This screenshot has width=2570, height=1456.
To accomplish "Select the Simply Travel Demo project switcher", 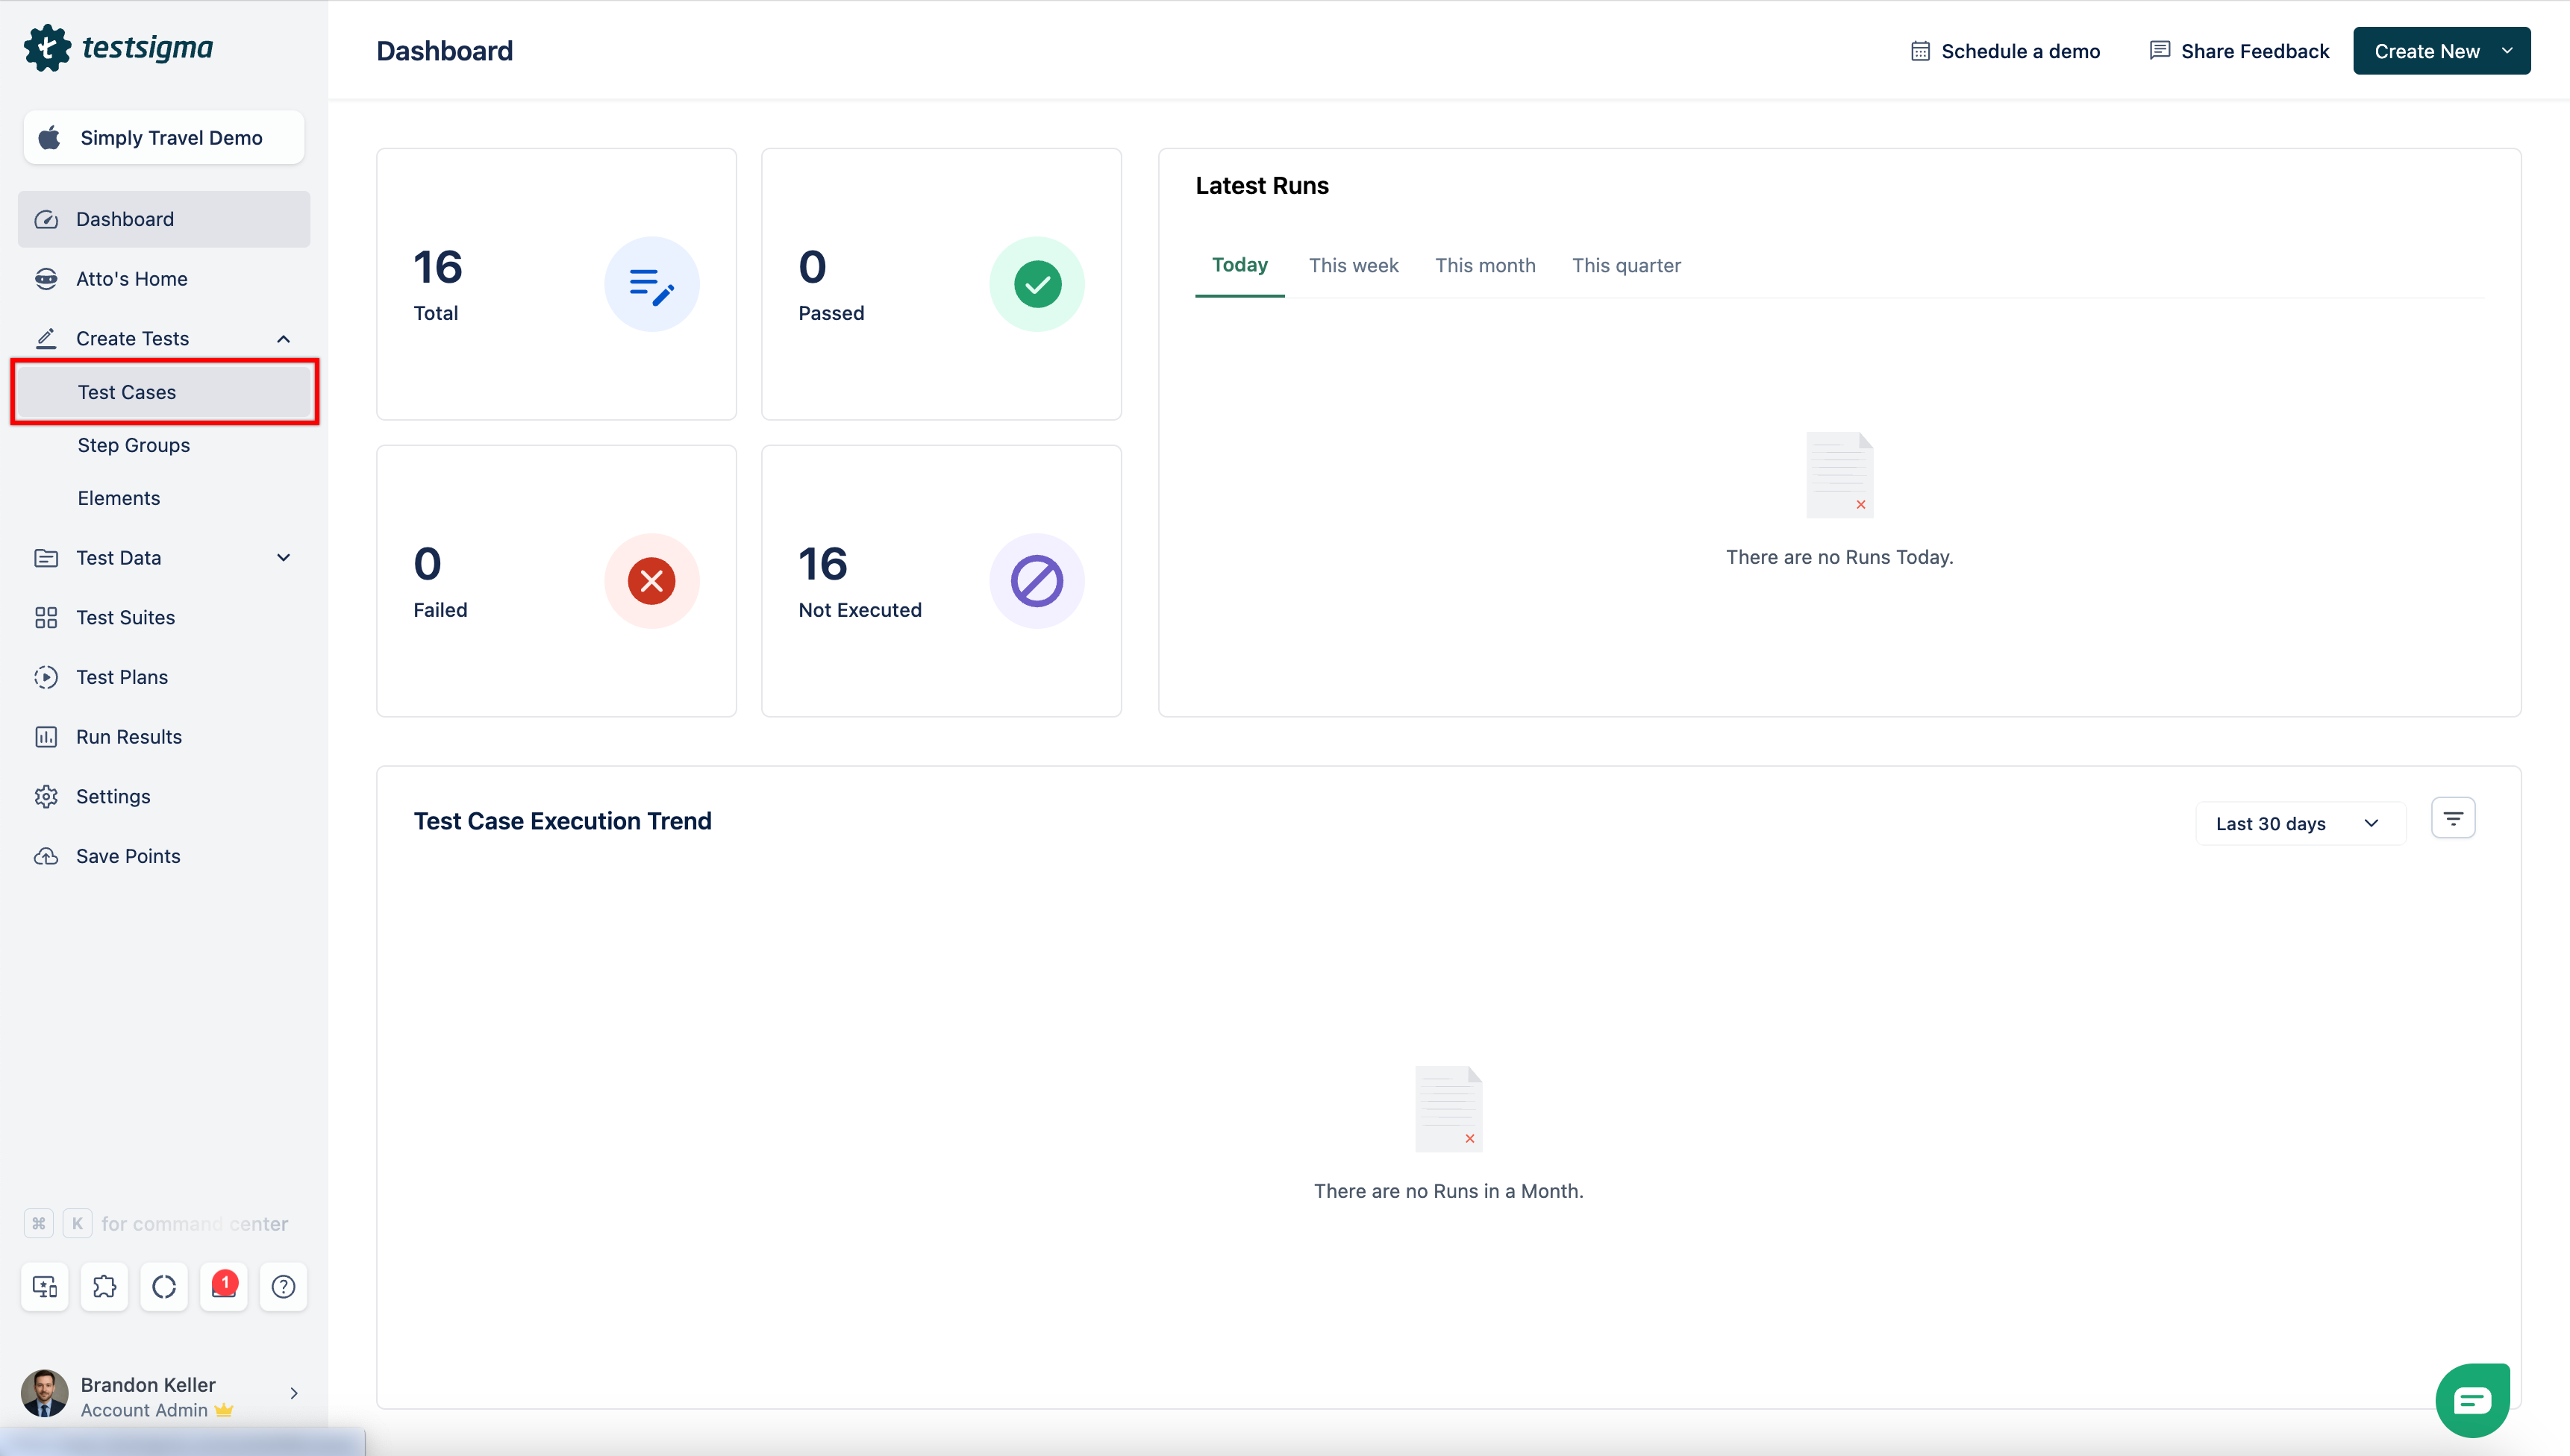I will [164, 138].
